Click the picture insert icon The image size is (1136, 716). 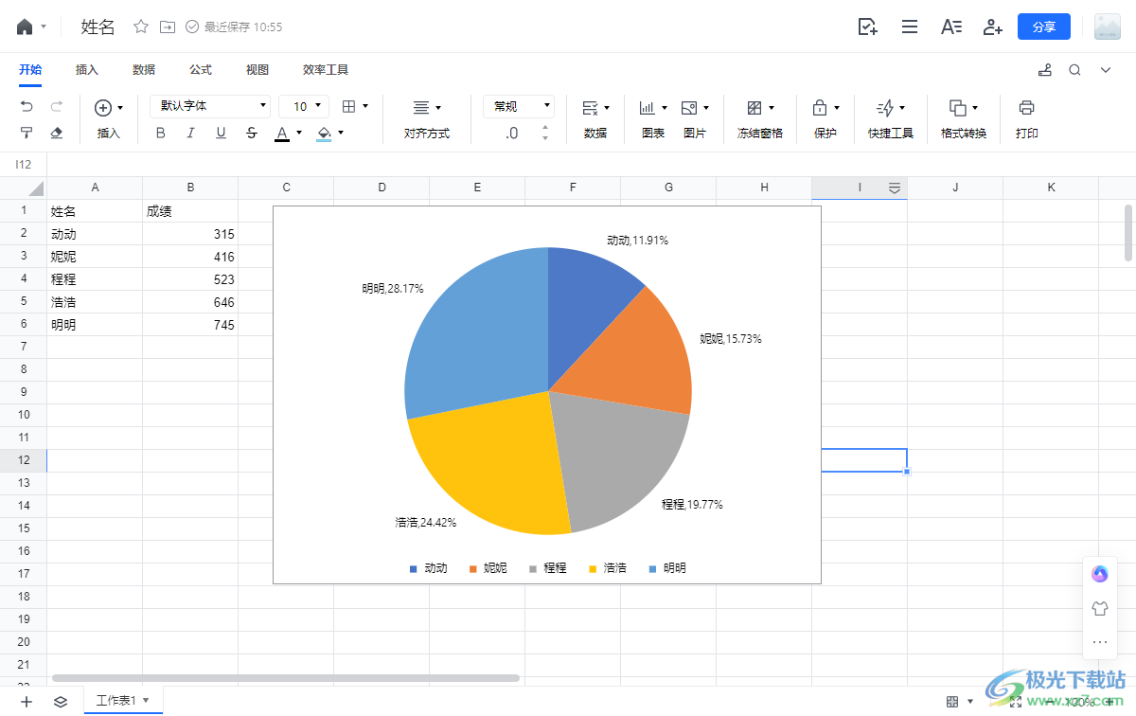pyautogui.click(x=689, y=108)
